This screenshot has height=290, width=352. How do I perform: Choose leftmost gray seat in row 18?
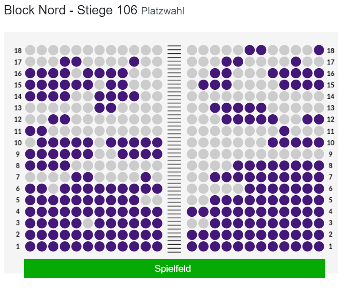pos(30,50)
